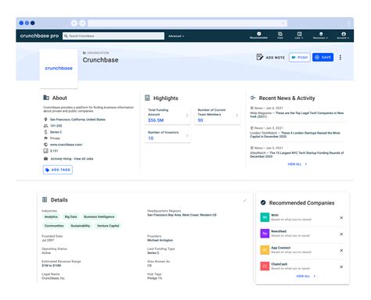
Task: Open the London Startups Raised news item
Action: [x=295, y=134]
